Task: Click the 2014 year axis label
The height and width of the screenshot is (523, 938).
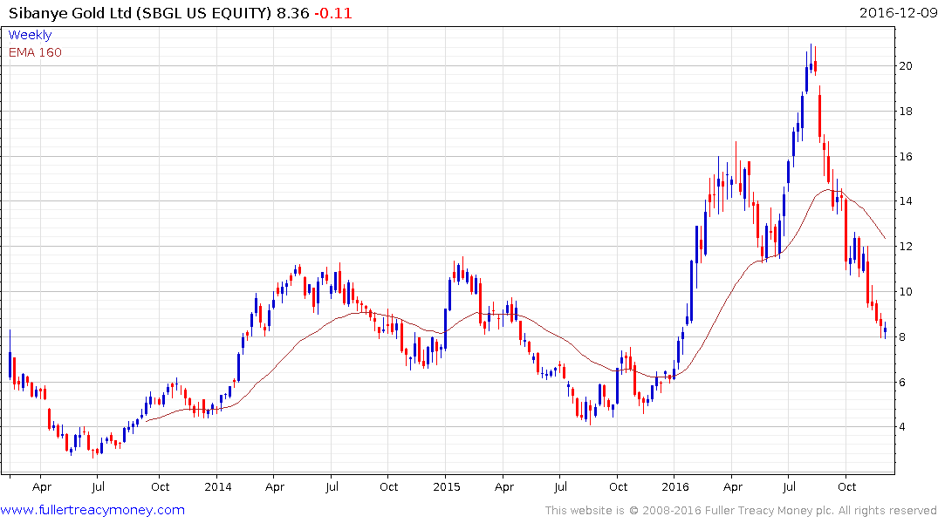Action: click(x=218, y=486)
